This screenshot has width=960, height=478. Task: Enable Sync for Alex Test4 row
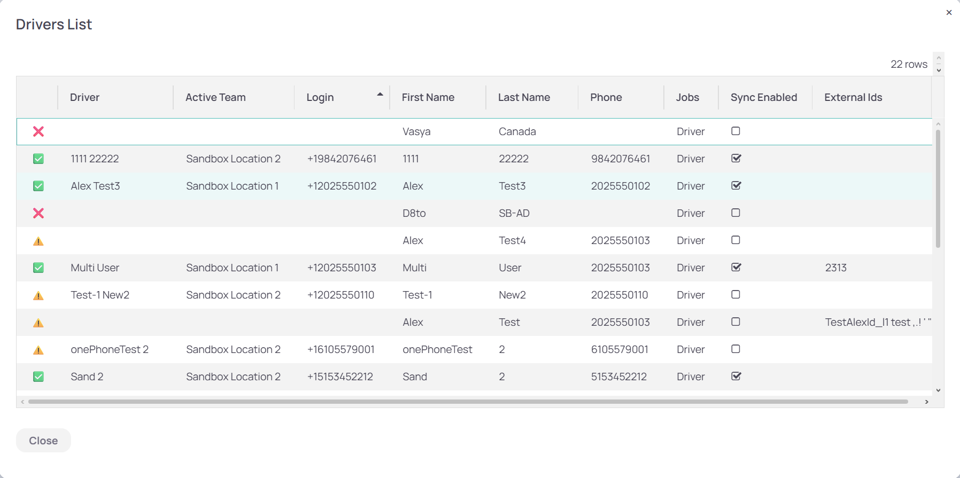point(736,240)
